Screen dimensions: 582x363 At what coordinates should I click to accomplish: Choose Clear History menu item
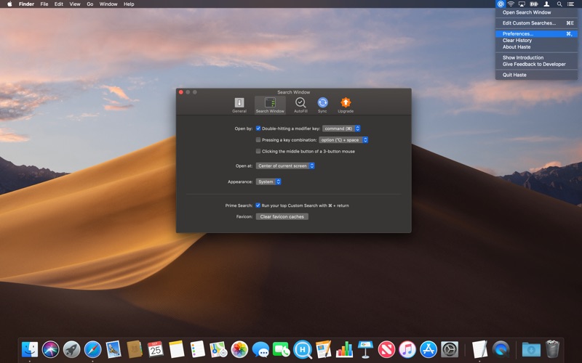[x=536, y=41]
